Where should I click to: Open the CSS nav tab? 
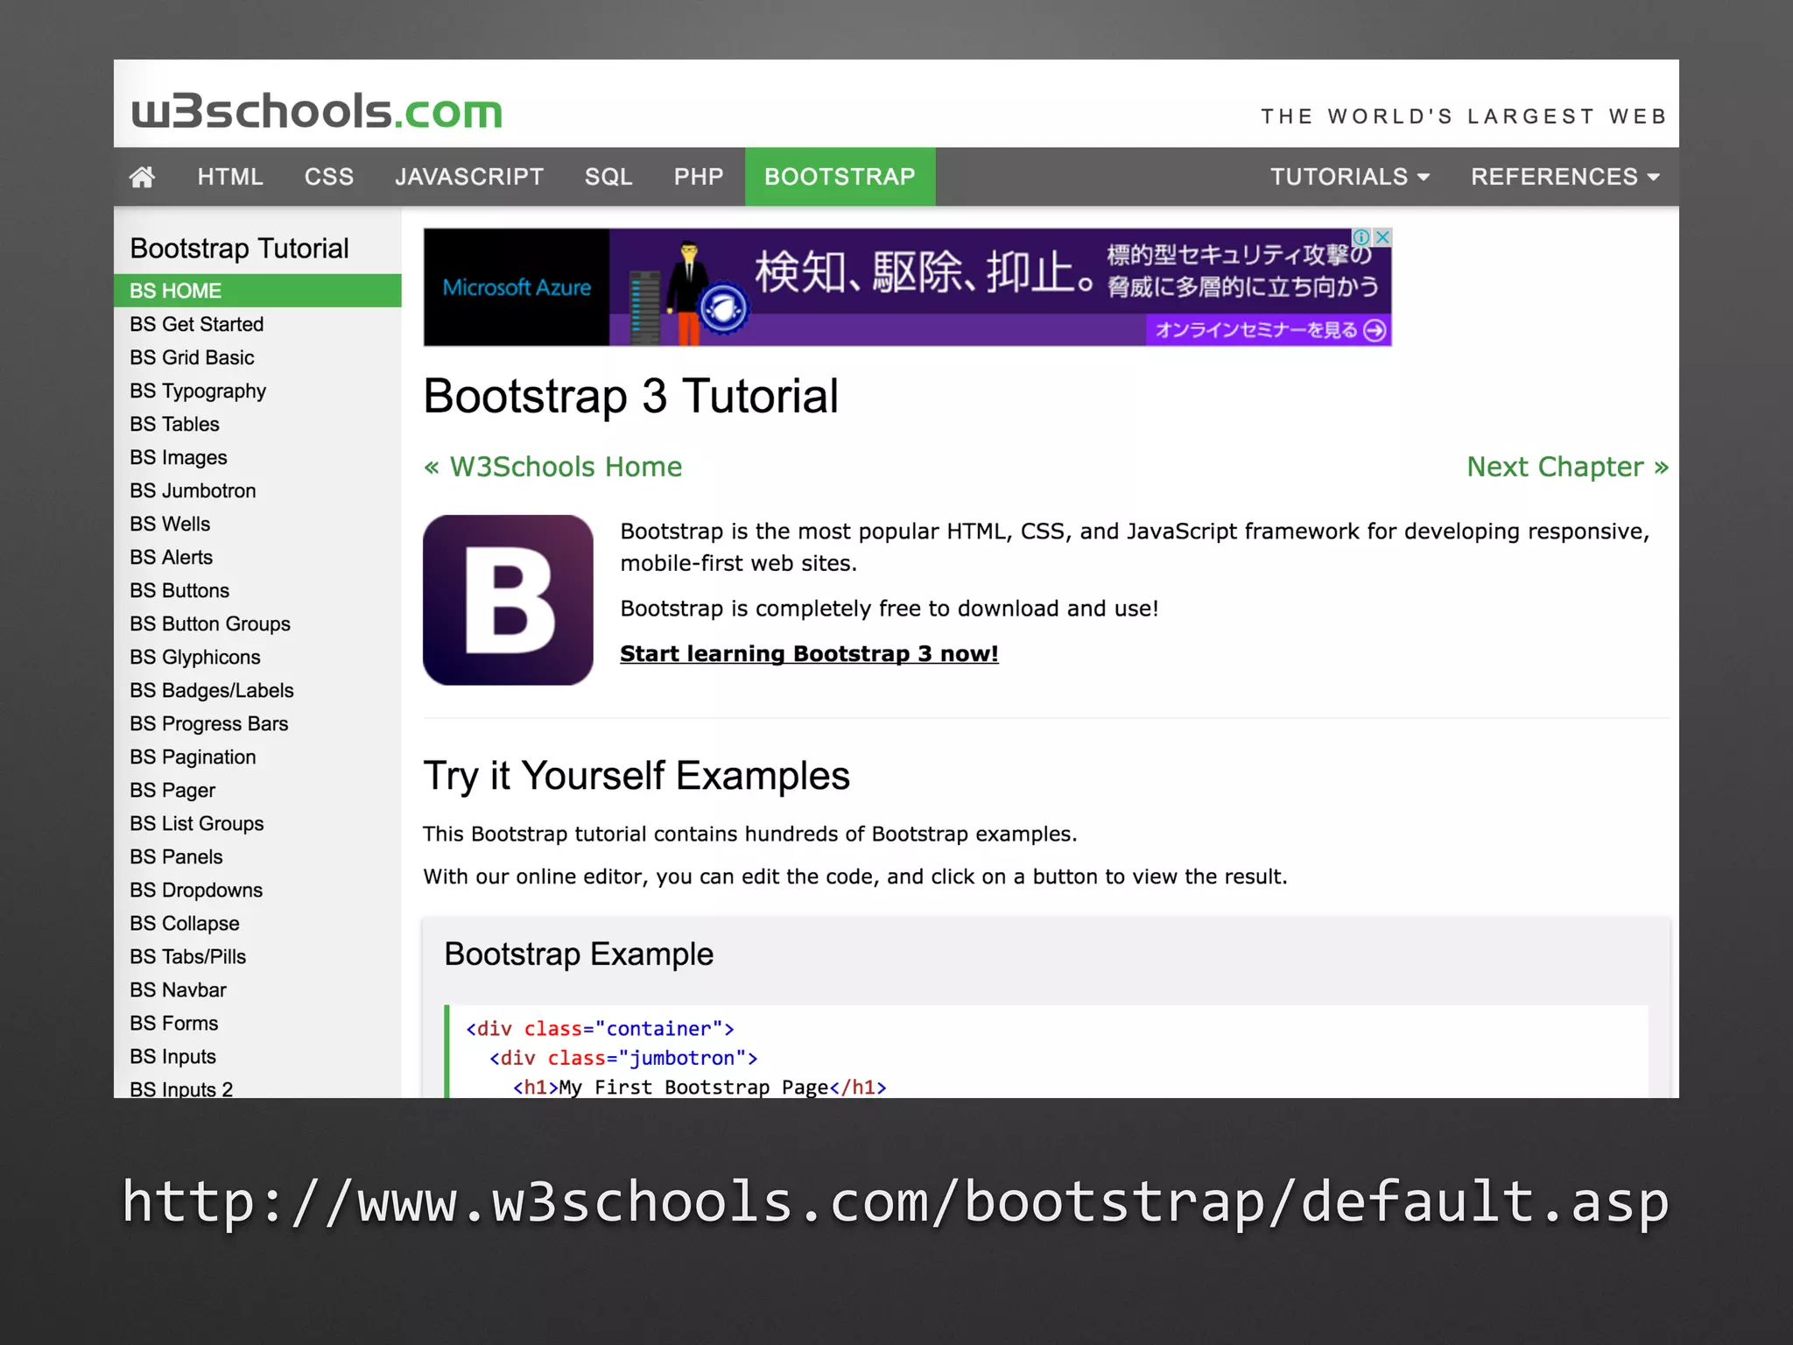tap(329, 177)
